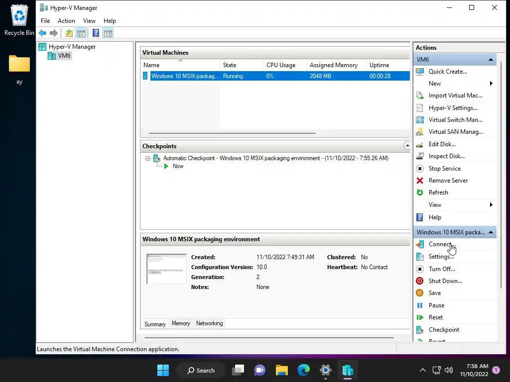Select the Now checkpoint node
This screenshot has width=510, height=382.
click(178, 166)
